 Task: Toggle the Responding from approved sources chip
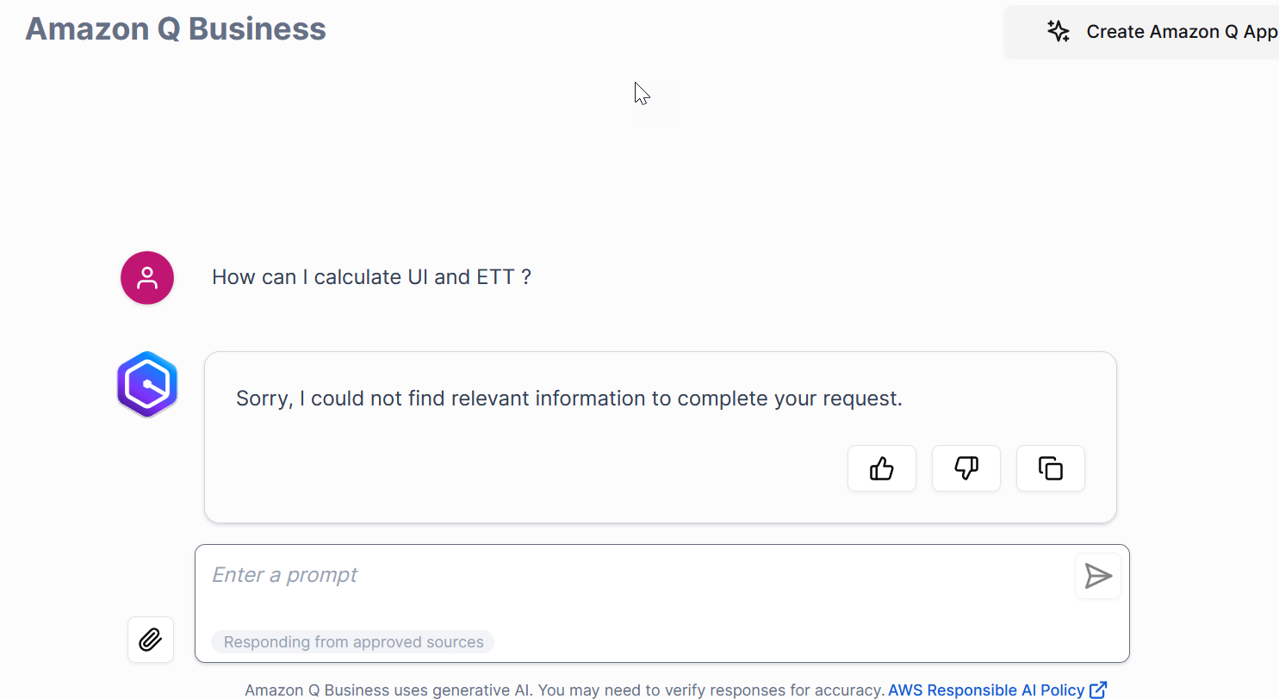tap(351, 641)
